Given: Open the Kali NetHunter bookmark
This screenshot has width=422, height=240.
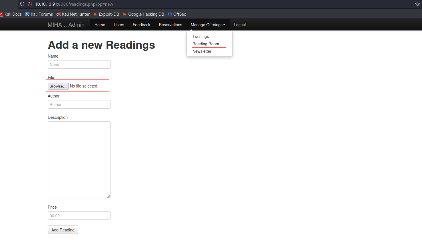Looking at the screenshot, I should point(73,14).
